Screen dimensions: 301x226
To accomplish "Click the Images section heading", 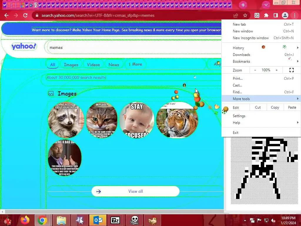I will (67, 94).
